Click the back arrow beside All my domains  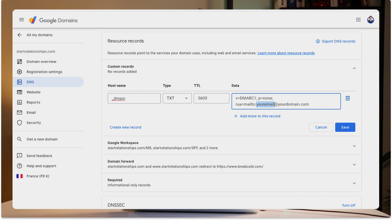[20, 35]
